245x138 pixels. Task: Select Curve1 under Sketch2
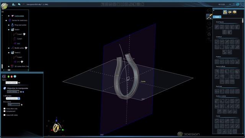coord(20,57)
